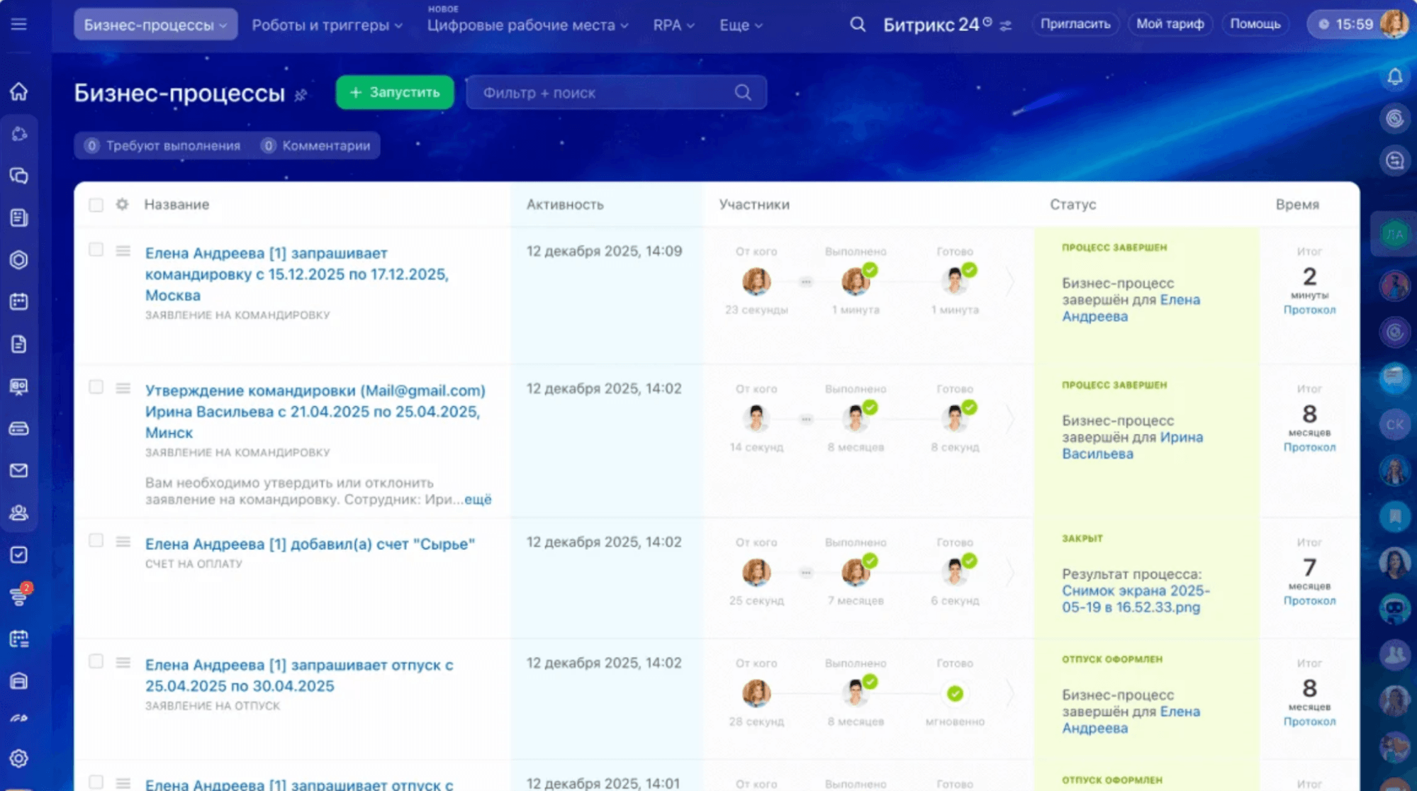Open the notifications bell icon
1417x791 pixels.
click(x=1394, y=77)
